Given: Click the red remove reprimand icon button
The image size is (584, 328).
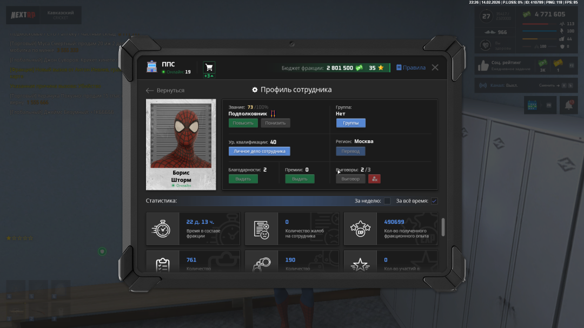Looking at the screenshot, I should 374,179.
